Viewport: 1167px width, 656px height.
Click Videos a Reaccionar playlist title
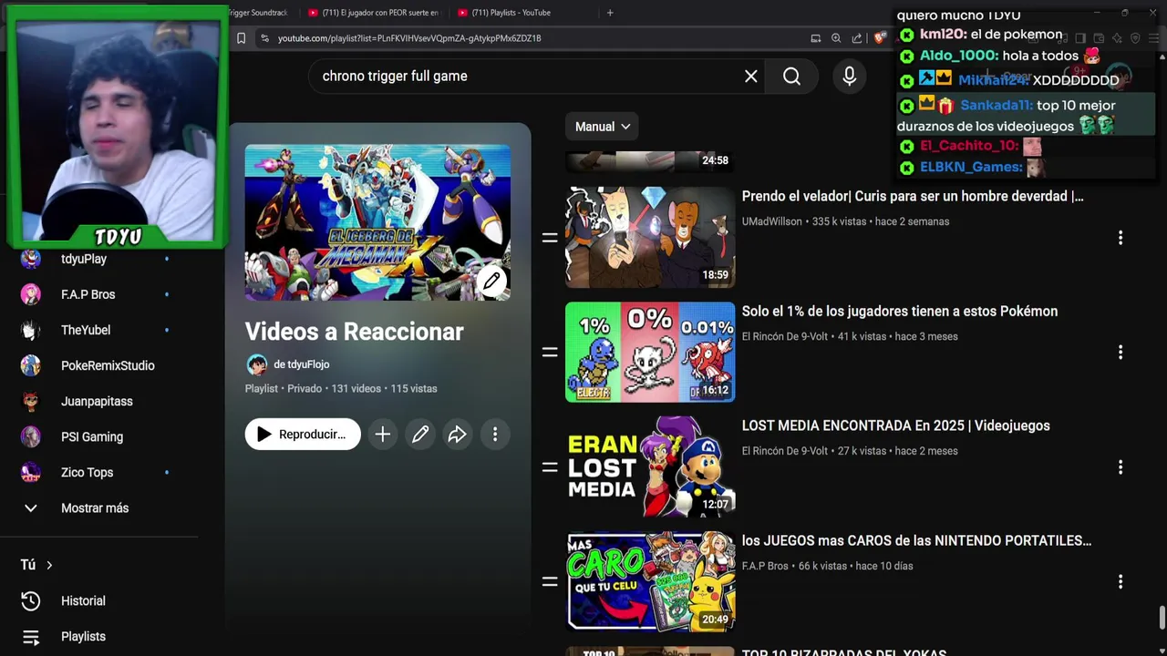coord(354,333)
